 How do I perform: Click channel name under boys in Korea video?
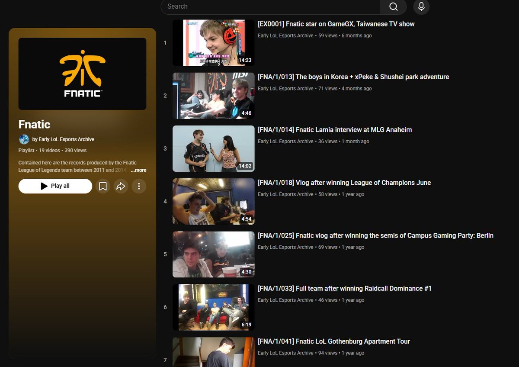(x=285, y=88)
